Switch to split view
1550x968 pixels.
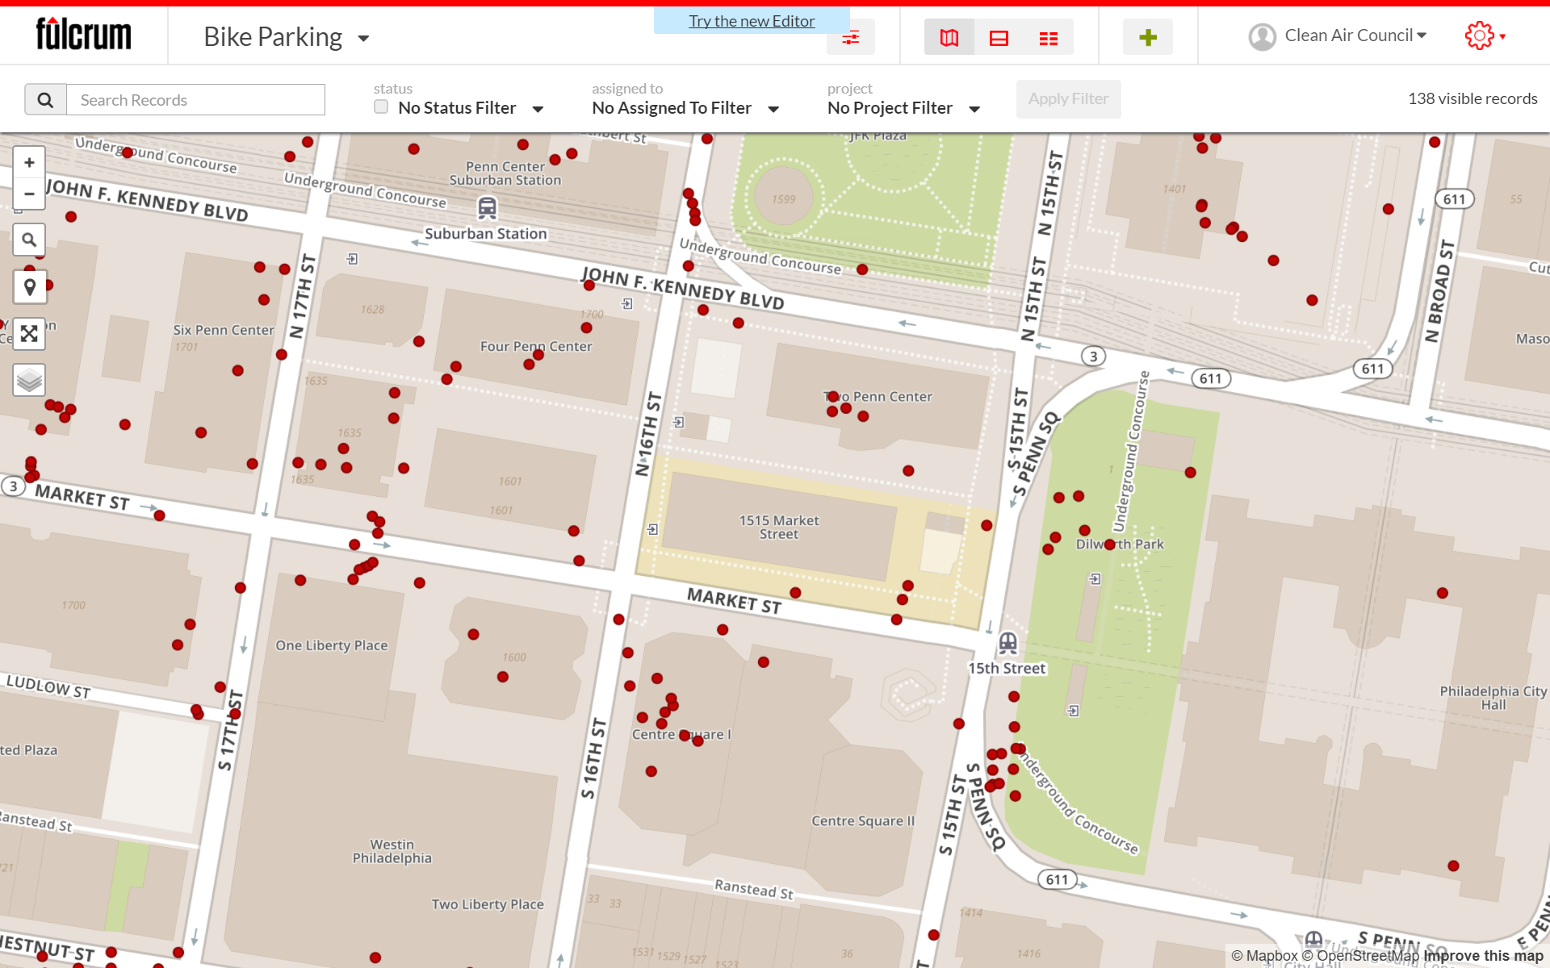[999, 38]
